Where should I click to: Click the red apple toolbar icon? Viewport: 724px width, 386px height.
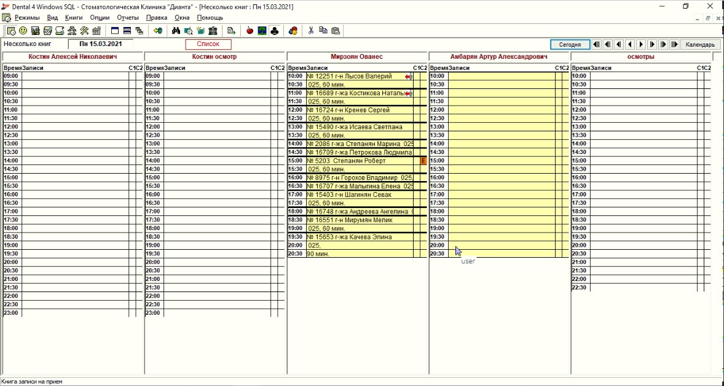[250, 31]
